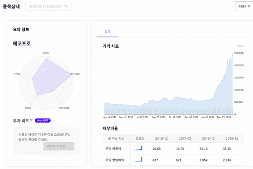This screenshot has height=169, width=253.
Task: Go back with the 뒤로가기 button
Action: [244, 6]
